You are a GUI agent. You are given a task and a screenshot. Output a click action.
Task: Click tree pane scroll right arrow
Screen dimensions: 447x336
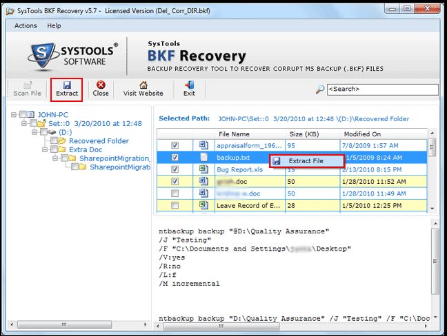point(146,324)
